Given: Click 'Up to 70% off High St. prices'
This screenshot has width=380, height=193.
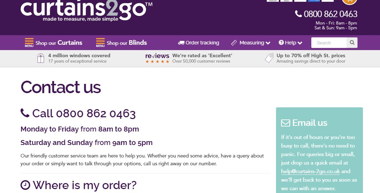Looking at the screenshot, I should pos(311,55).
